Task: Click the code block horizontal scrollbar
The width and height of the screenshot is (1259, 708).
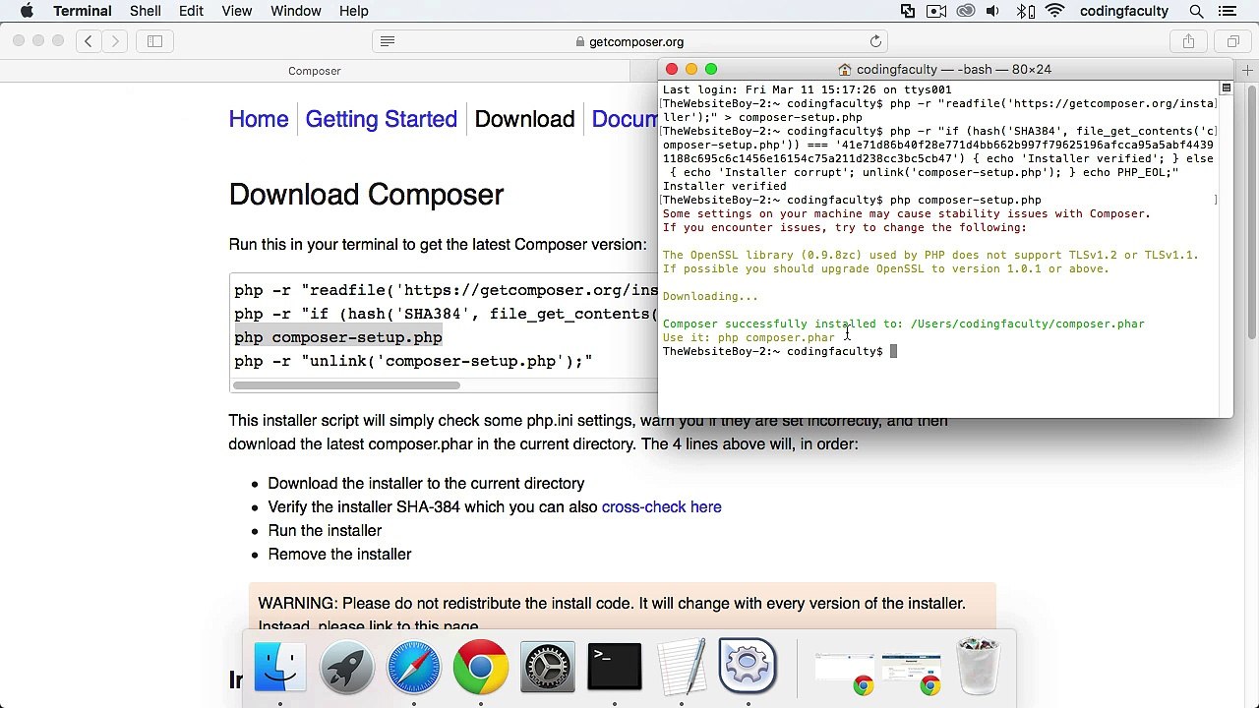Action: pos(345,385)
